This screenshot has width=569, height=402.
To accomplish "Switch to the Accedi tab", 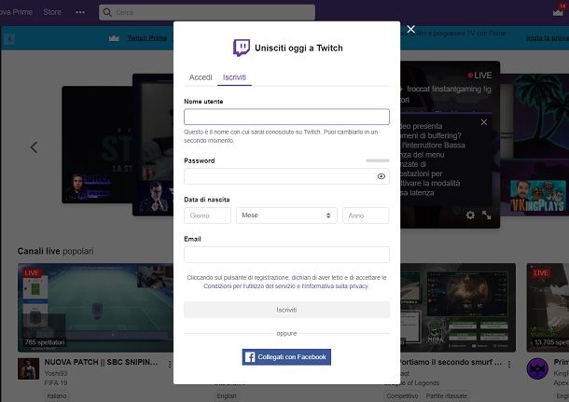I will pyautogui.click(x=201, y=77).
